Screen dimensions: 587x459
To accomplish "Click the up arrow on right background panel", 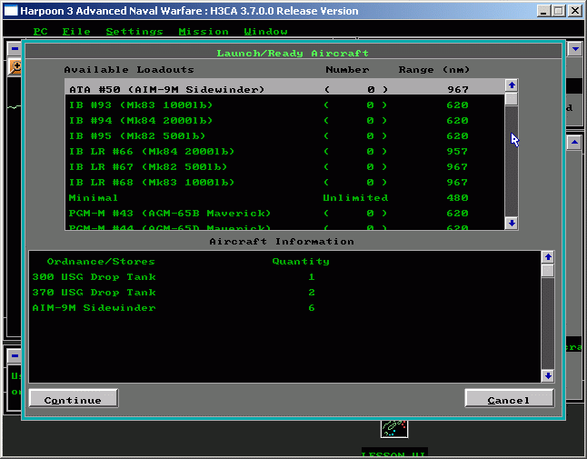I will [x=574, y=143].
